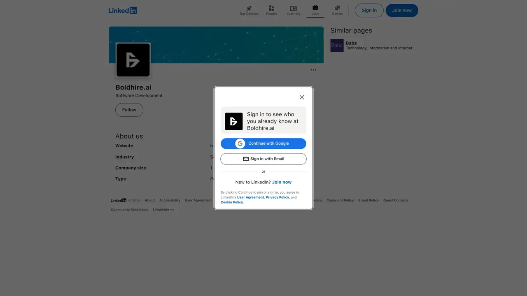Open the User Agreement link in the dialog
Viewport: 527px width, 296px height.
coord(250,197)
